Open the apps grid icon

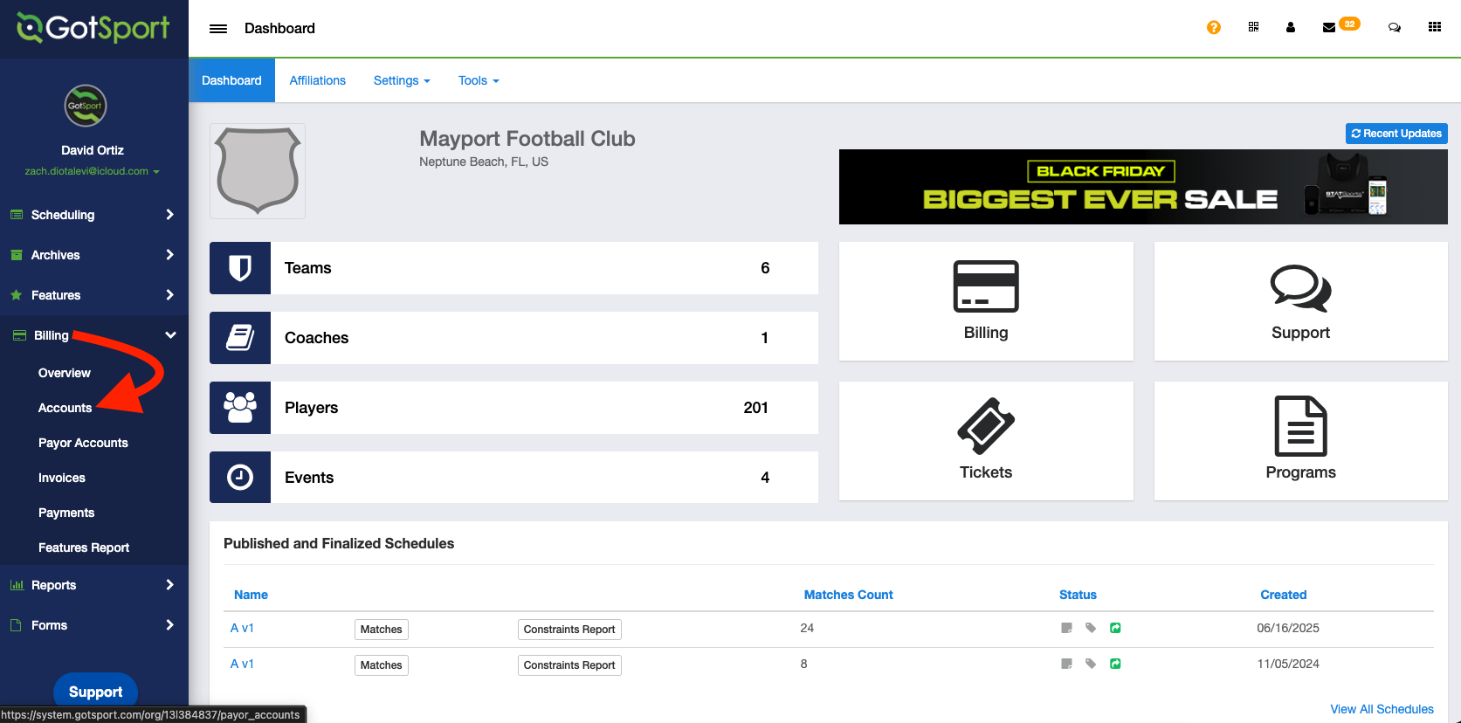pos(1434,27)
